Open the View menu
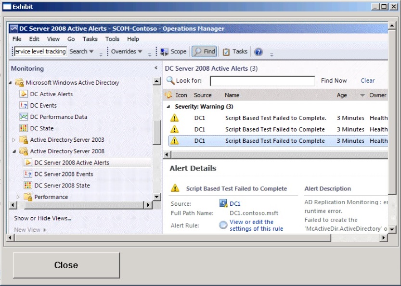 coord(53,39)
